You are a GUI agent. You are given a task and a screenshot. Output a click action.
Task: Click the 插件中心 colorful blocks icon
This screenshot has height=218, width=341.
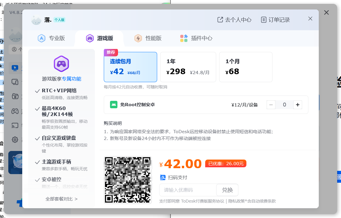pos(184,38)
